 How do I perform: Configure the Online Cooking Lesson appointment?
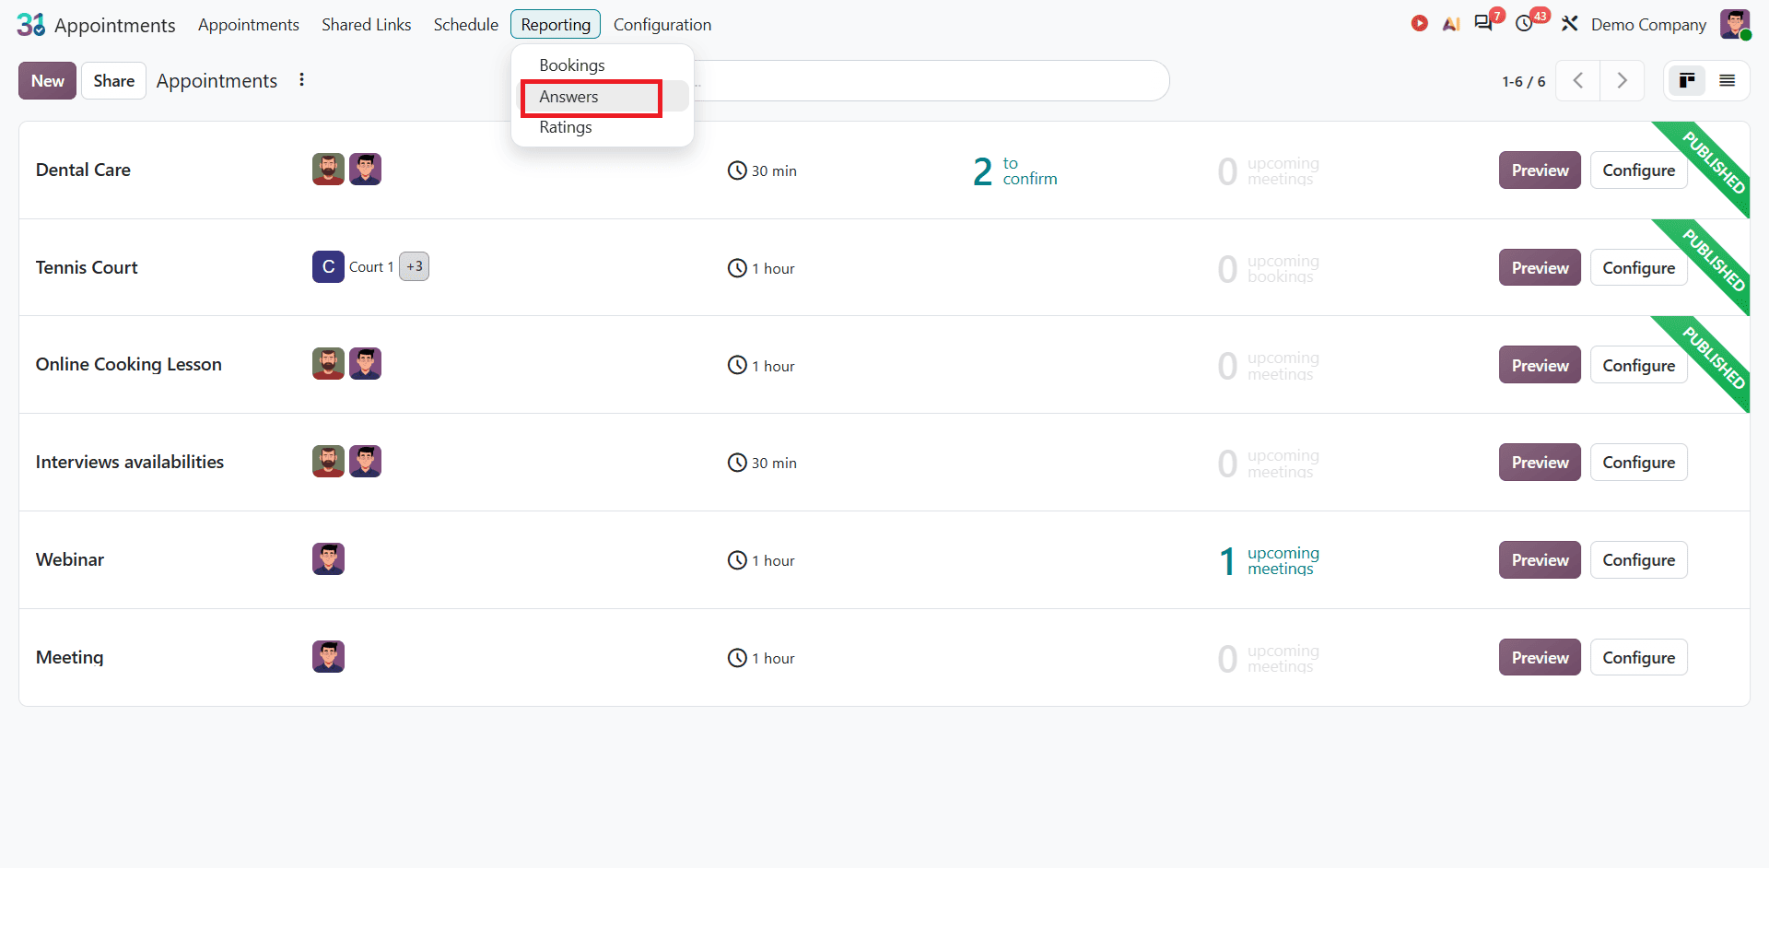pos(1639,366)
